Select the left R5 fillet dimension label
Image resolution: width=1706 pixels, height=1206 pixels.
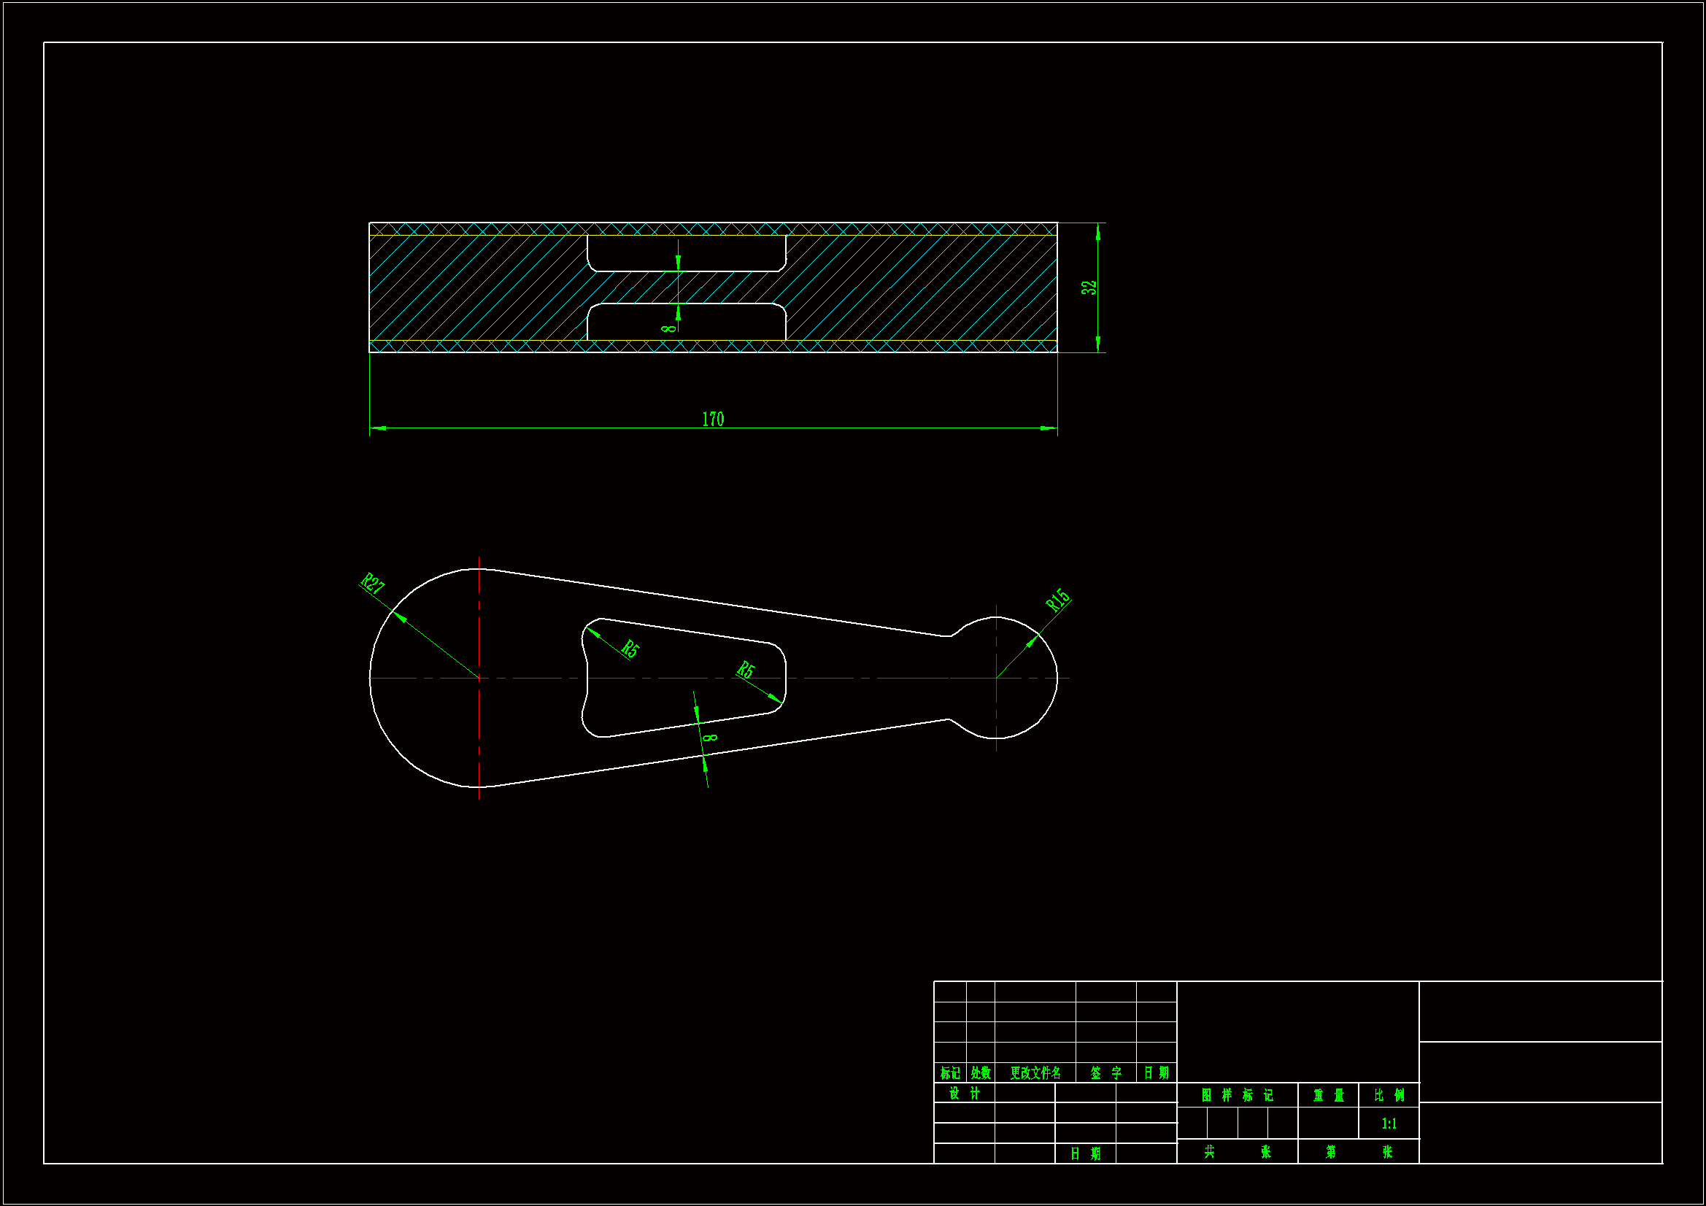coord(630,649)
